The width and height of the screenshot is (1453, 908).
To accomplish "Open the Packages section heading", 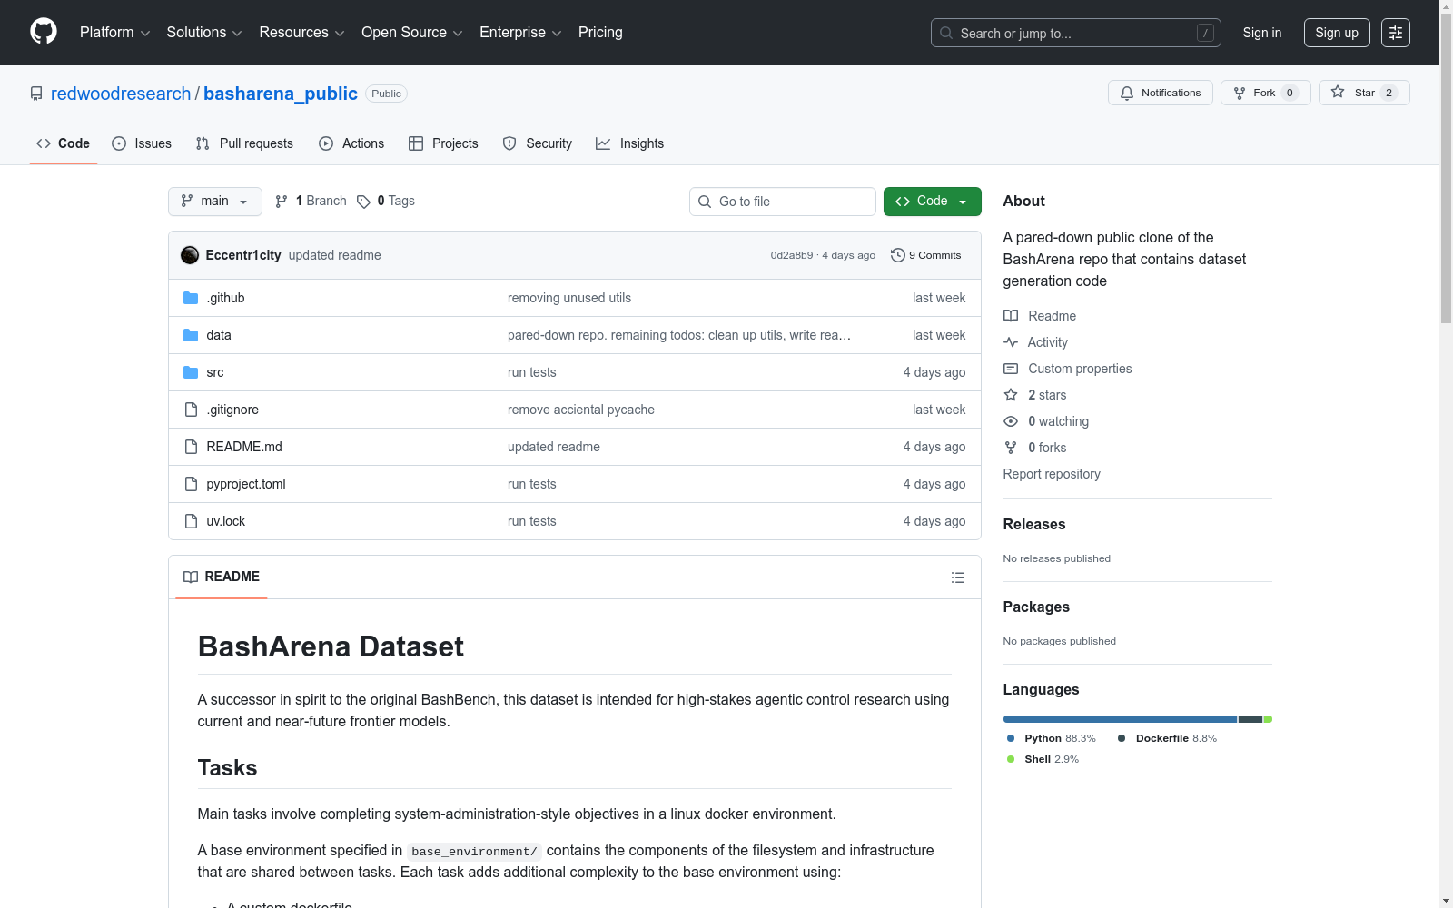I will click(x=1036, y=607).
